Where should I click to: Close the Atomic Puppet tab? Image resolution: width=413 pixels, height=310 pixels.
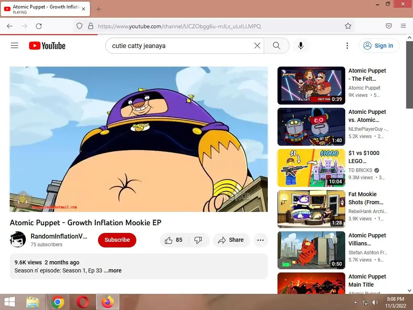pos(83,9)
